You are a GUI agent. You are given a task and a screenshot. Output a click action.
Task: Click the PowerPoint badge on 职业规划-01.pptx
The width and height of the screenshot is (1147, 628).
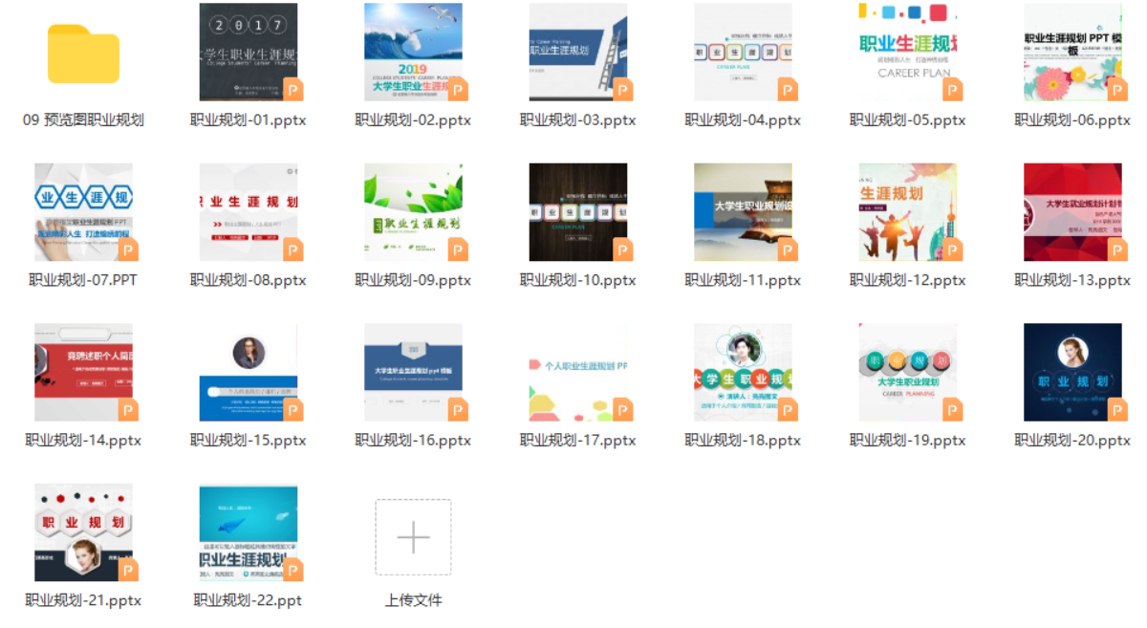coord(294,88)
